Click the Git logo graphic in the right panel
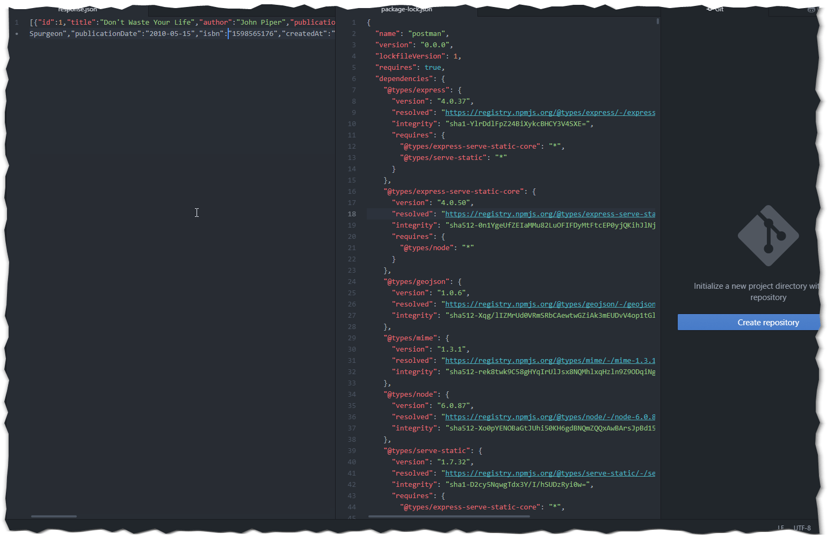The width and height of the screenshot is (827, 540). (x=768, y=235)
